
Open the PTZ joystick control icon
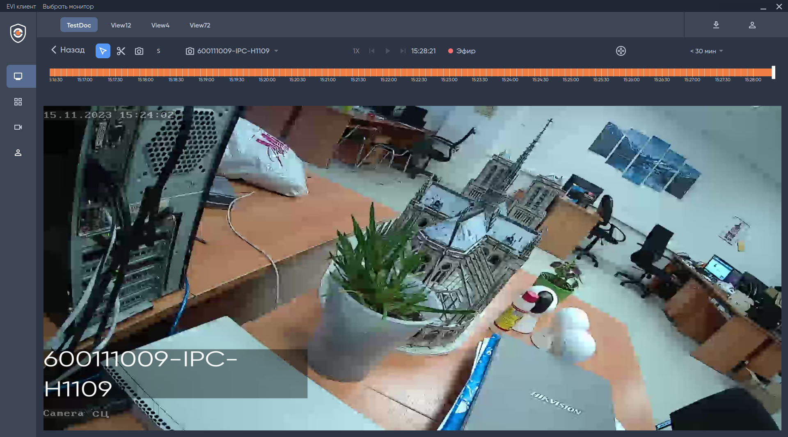pyautogui.click(x=621, y=51)
